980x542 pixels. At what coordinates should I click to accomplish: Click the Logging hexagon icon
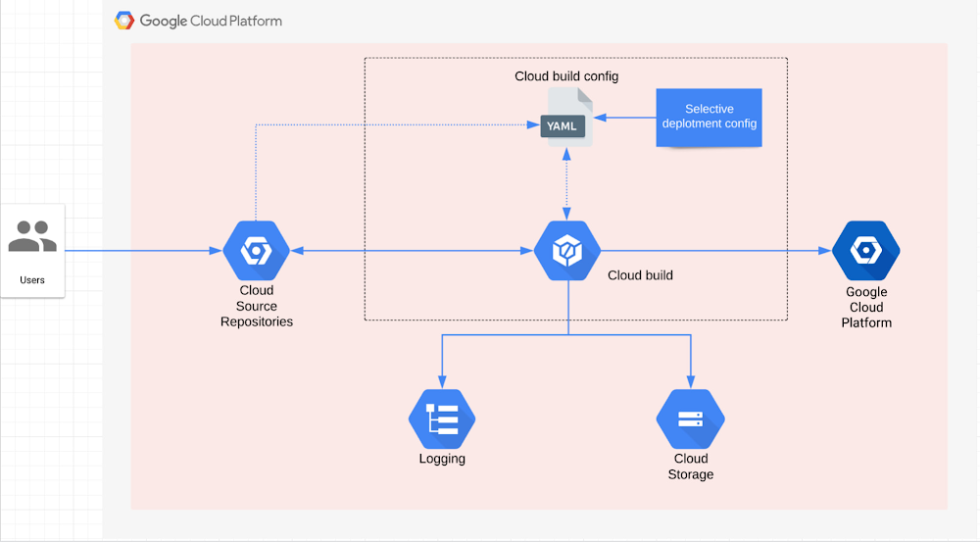click(442, 419)
